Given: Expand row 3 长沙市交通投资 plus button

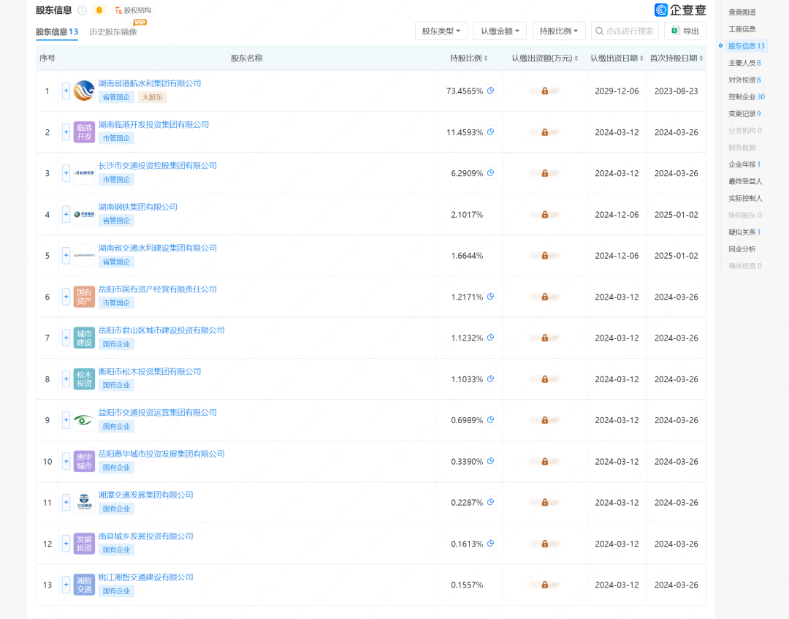Looking at the screenshot, I should coord(66,173).
